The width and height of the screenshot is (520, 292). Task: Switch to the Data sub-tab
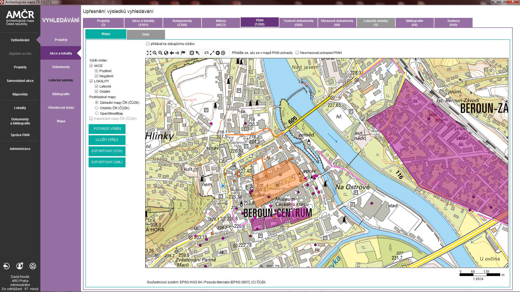click(146, 34)
